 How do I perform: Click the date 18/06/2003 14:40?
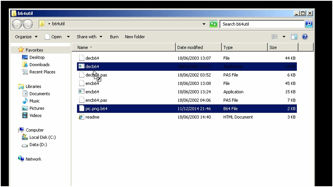pos(194,117)
